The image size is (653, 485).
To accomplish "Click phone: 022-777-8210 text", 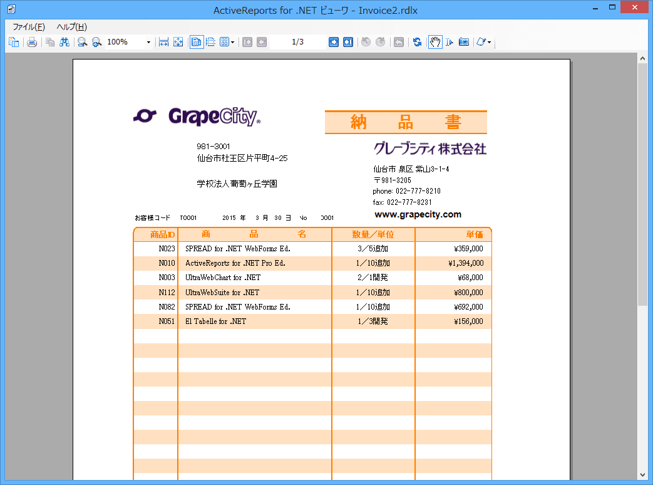I will tap(406, 191).
